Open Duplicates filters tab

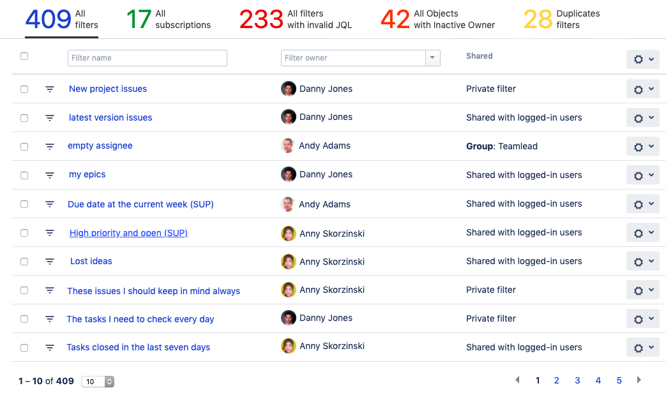coord(562,19)
